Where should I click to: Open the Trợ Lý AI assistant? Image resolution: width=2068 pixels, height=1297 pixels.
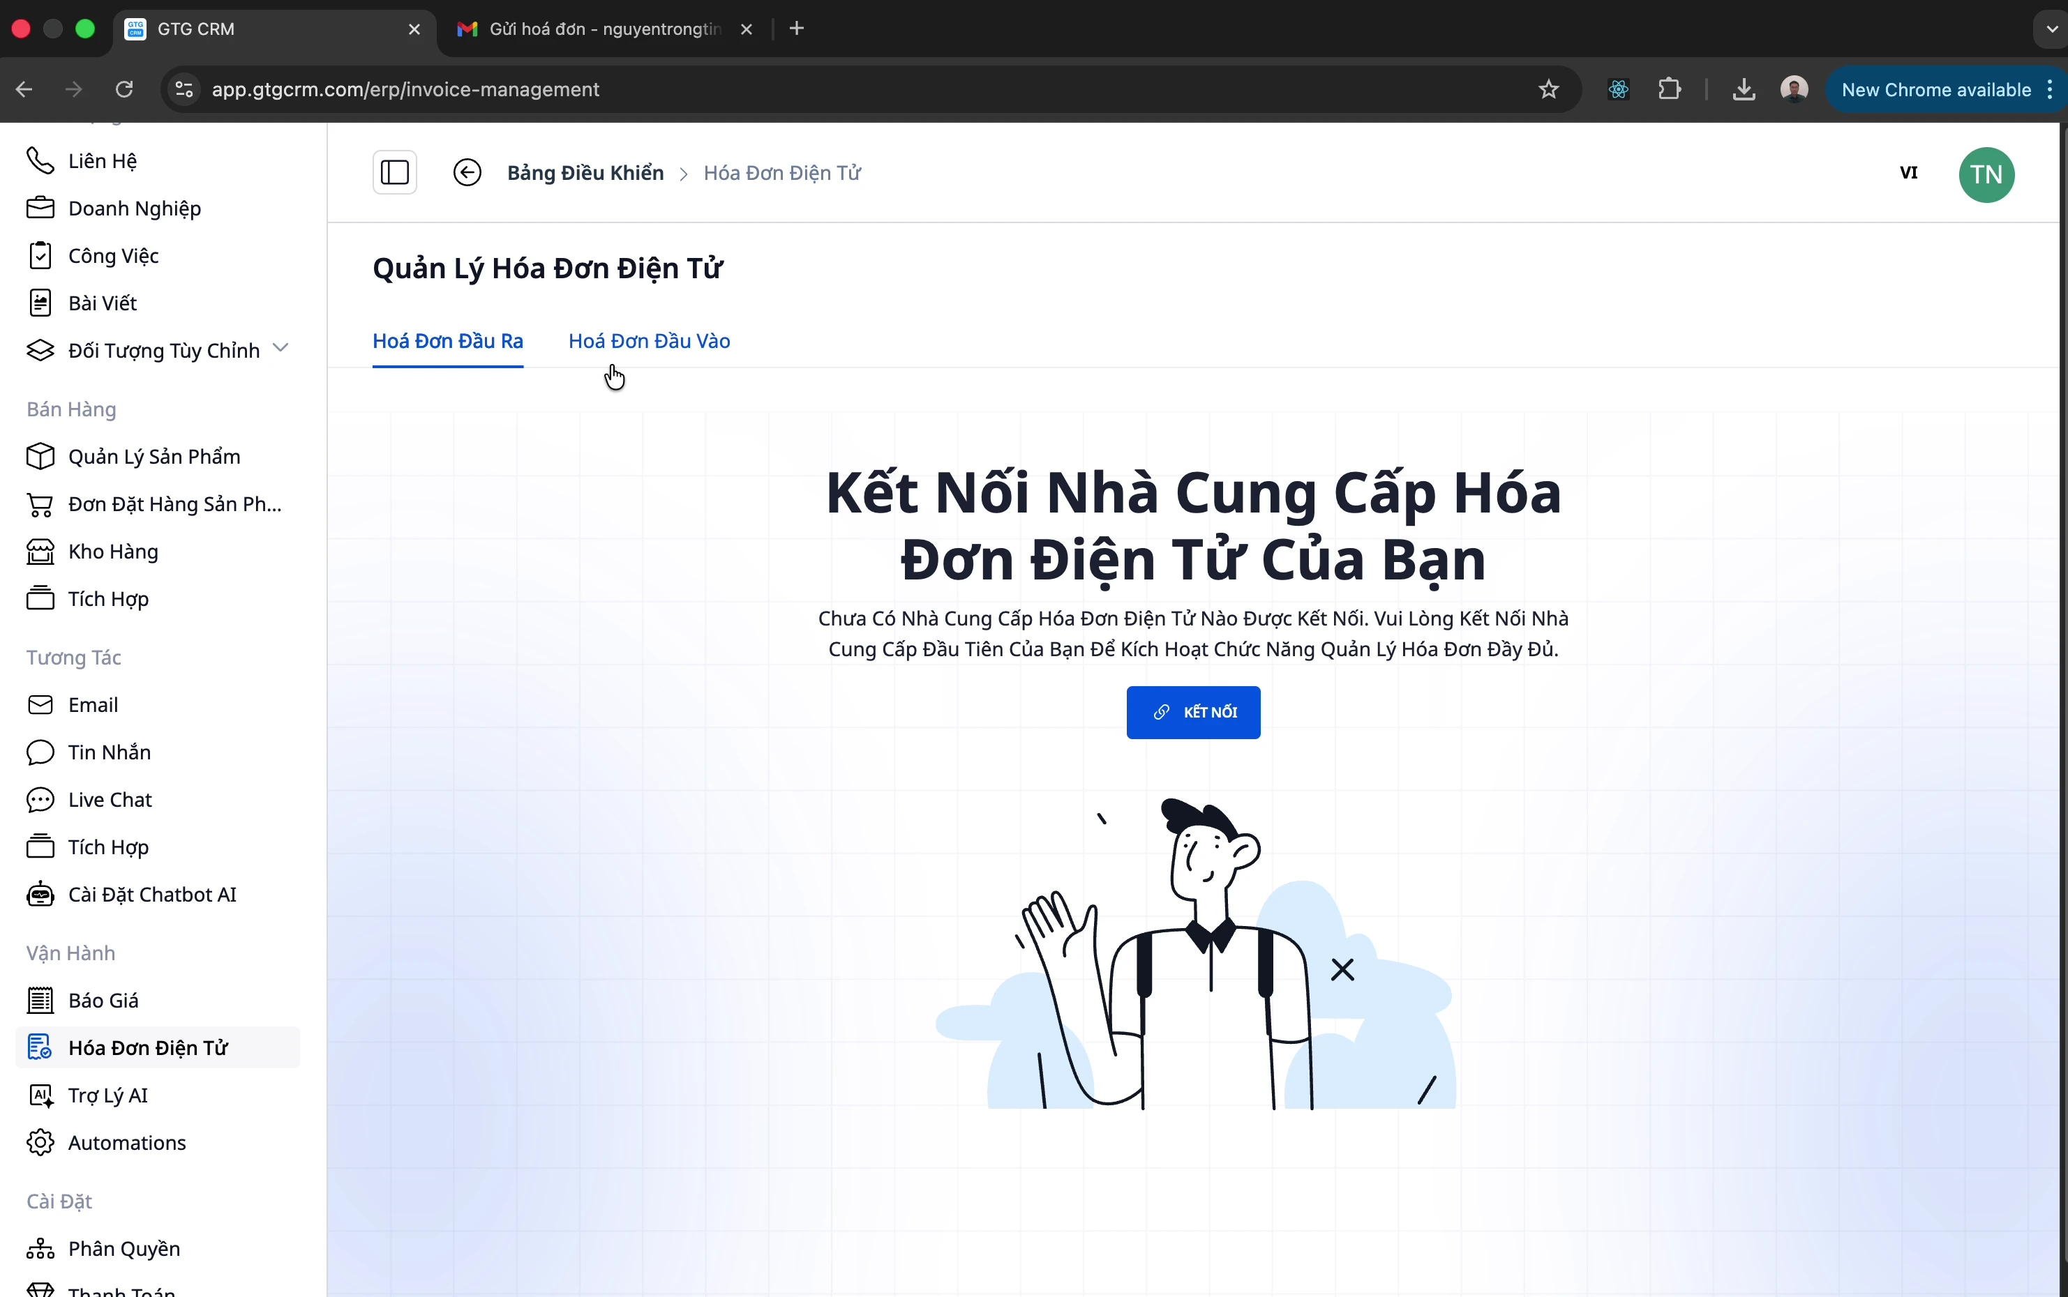pyautogui.click(x=107, y=1095)
